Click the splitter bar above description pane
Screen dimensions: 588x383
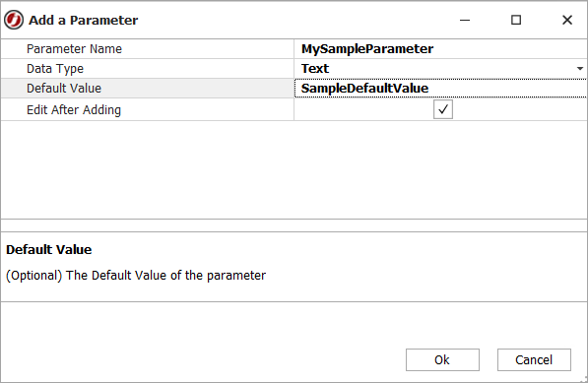point(294,225)
